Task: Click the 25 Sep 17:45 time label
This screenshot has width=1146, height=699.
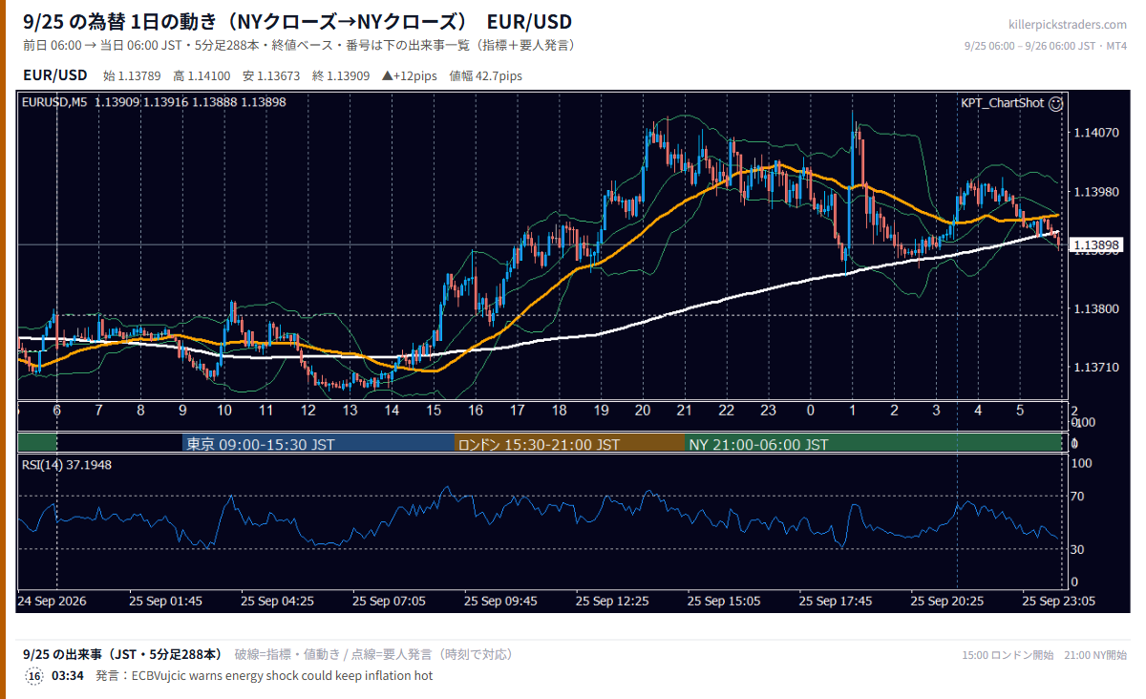Action: [x=836, y=602]
